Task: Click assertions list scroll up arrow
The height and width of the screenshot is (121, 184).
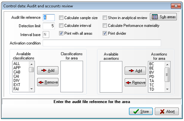Action: [167, 65]
